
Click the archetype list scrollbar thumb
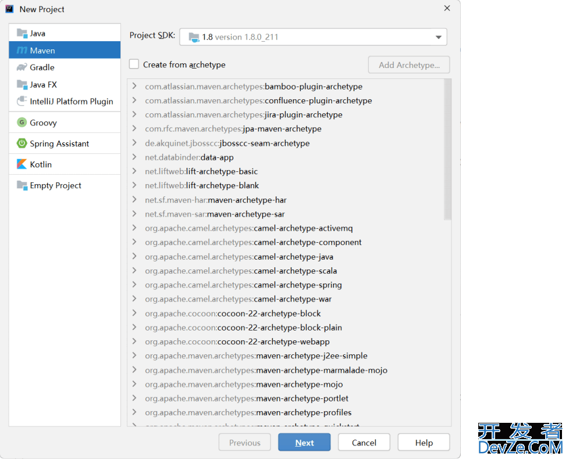[447, 149]
